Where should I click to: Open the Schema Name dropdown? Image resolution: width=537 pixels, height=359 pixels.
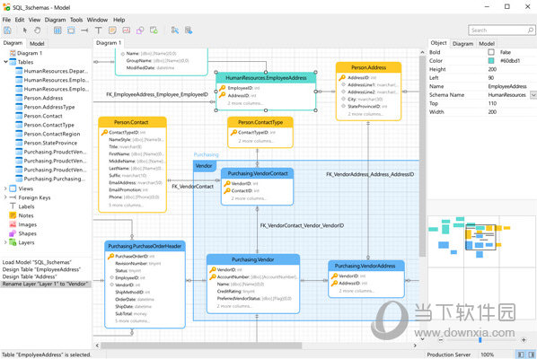click(x=533, y=95)
